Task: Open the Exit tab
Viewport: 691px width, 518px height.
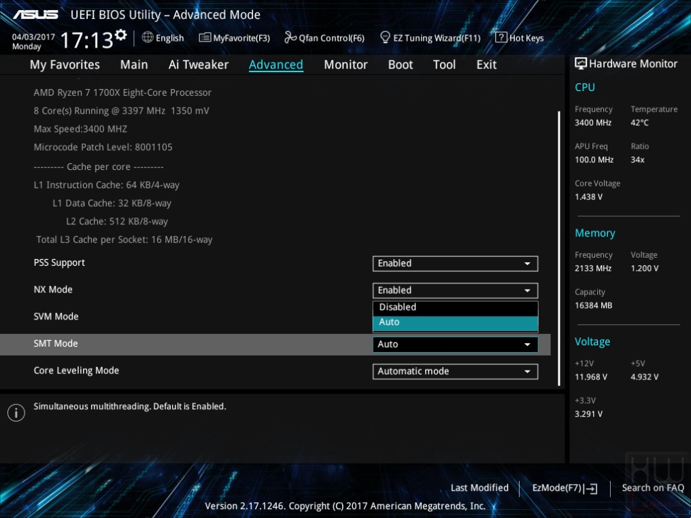Action: pos(486,65)
